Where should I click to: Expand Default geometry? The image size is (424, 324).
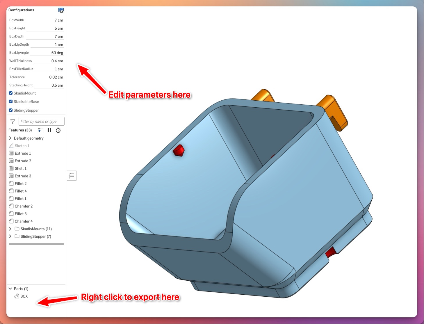pyautogui.click(x=10, y=138)
